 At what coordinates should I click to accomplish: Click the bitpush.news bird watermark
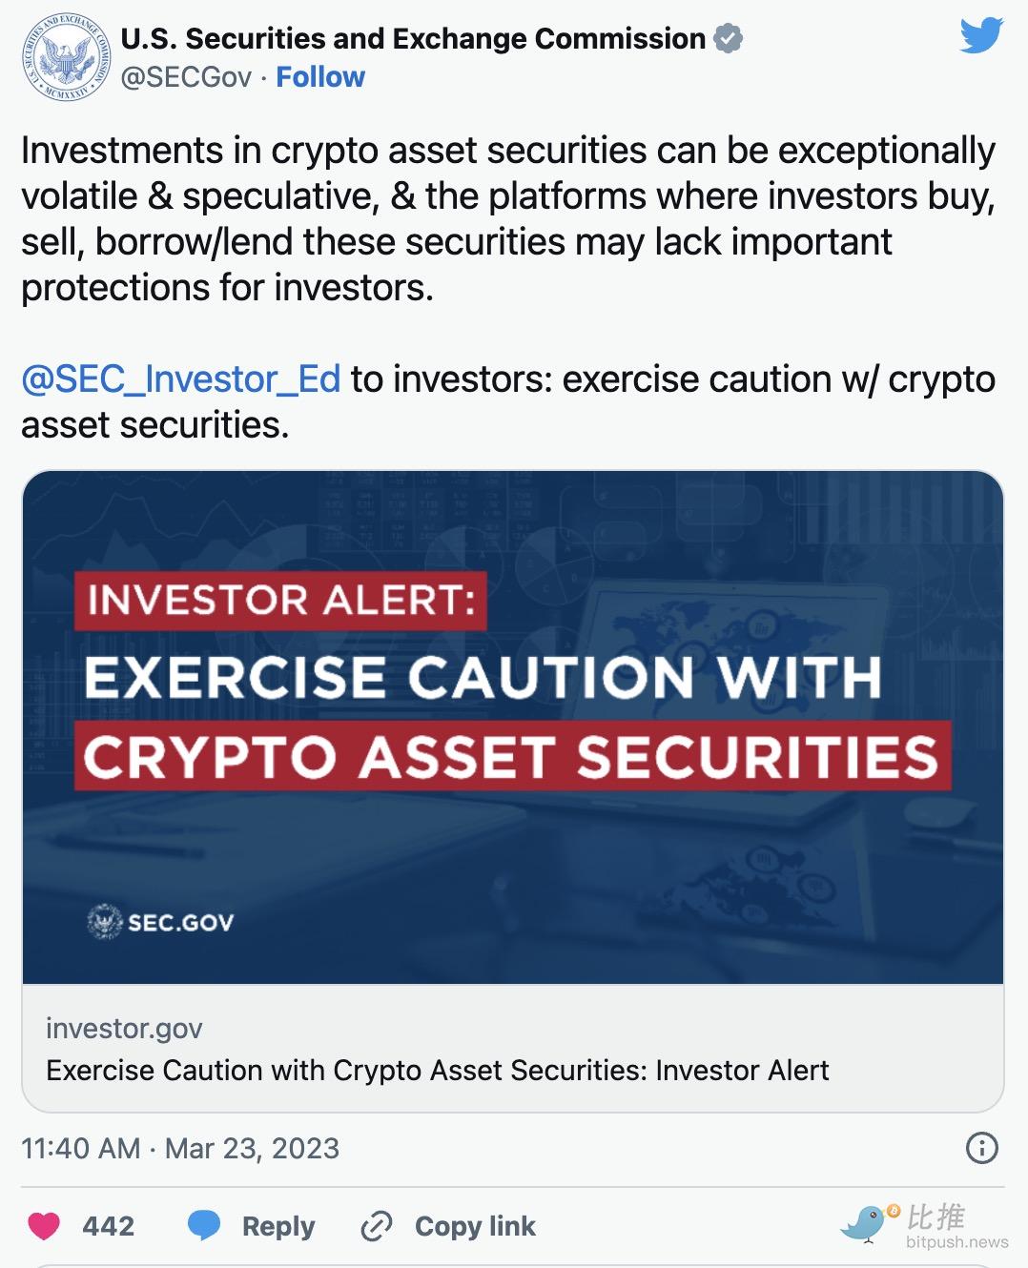923,1225
